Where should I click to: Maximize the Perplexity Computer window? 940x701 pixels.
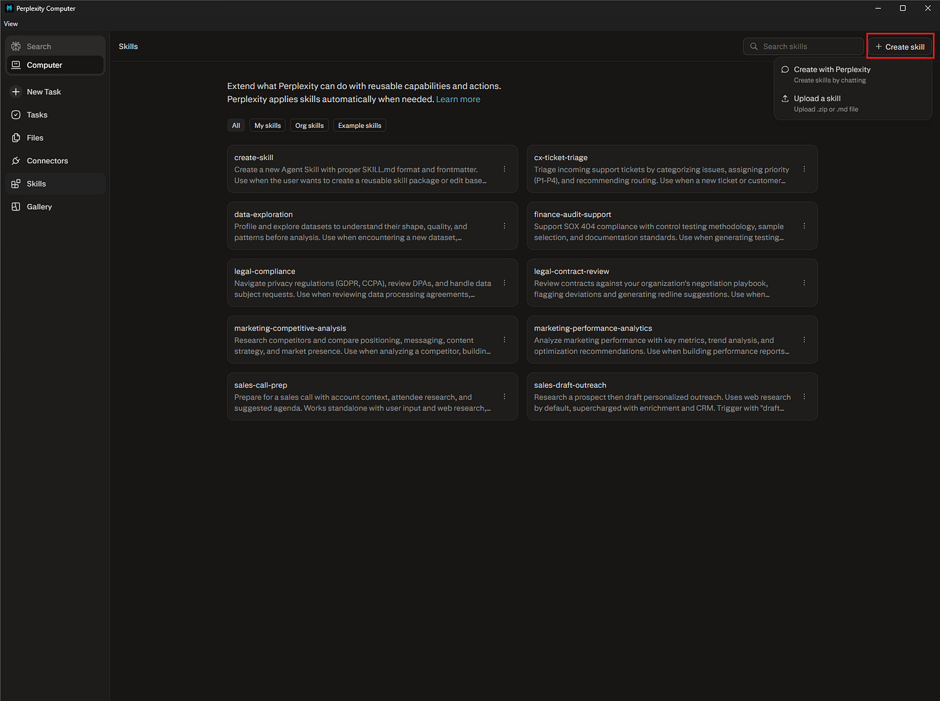pyautogui.click(x=903, y=8)
